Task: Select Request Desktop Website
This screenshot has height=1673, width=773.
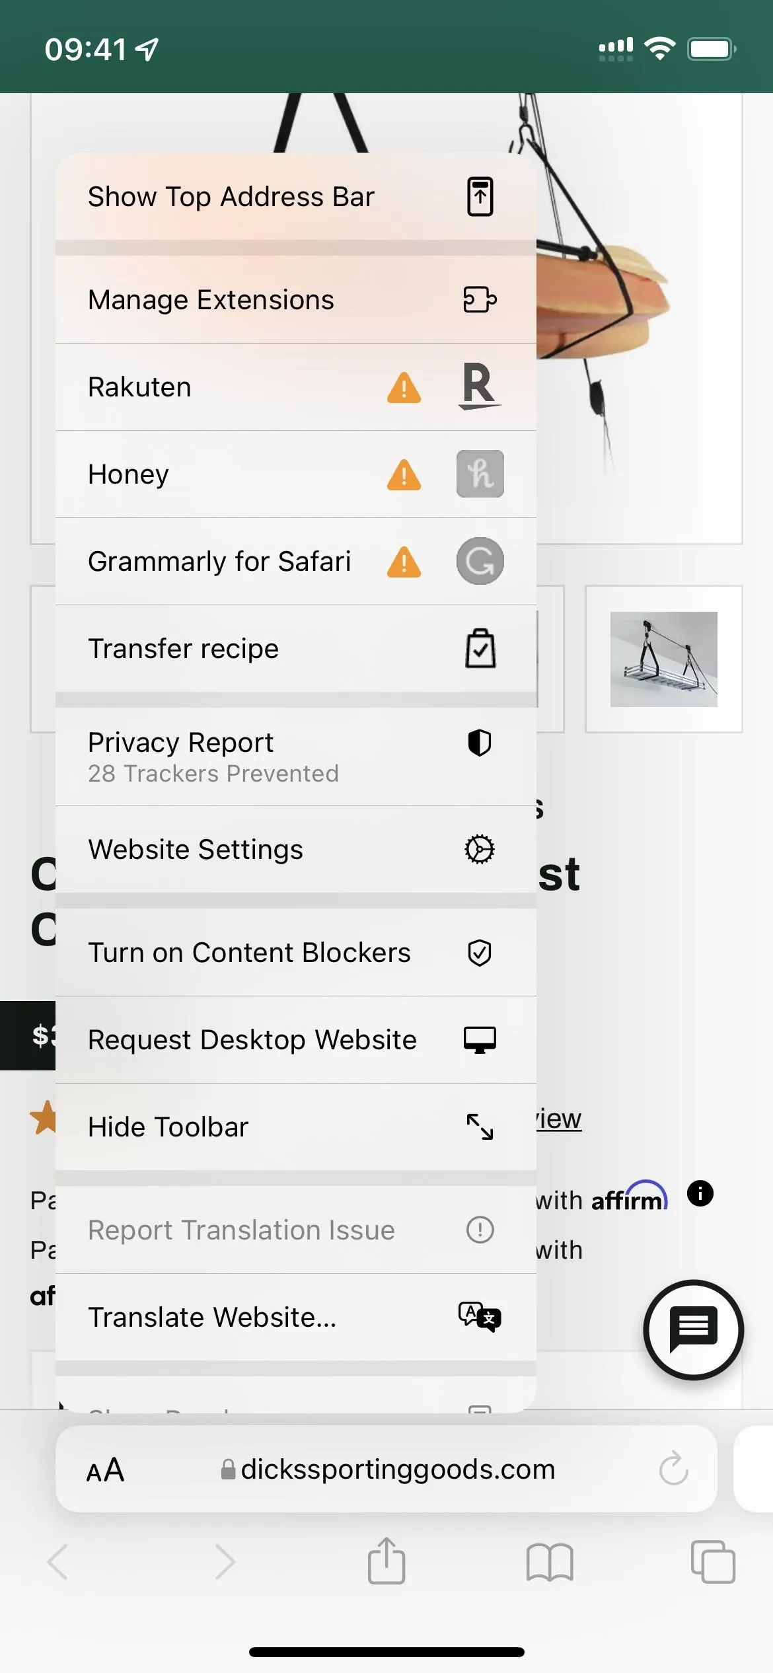Action: coord(296,1039)
